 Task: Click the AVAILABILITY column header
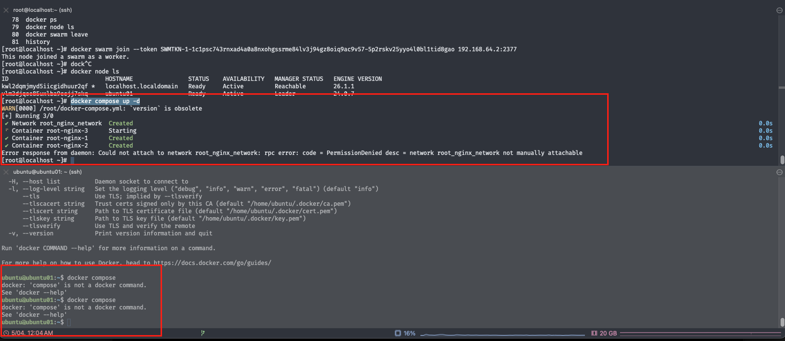[244, 79]
